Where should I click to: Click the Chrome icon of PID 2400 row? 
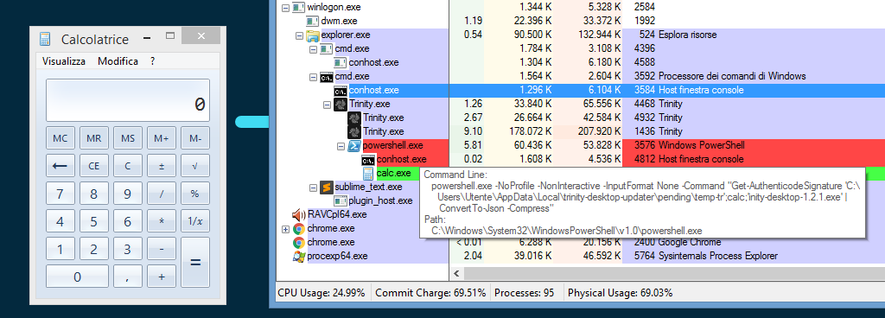coord(299,243)
